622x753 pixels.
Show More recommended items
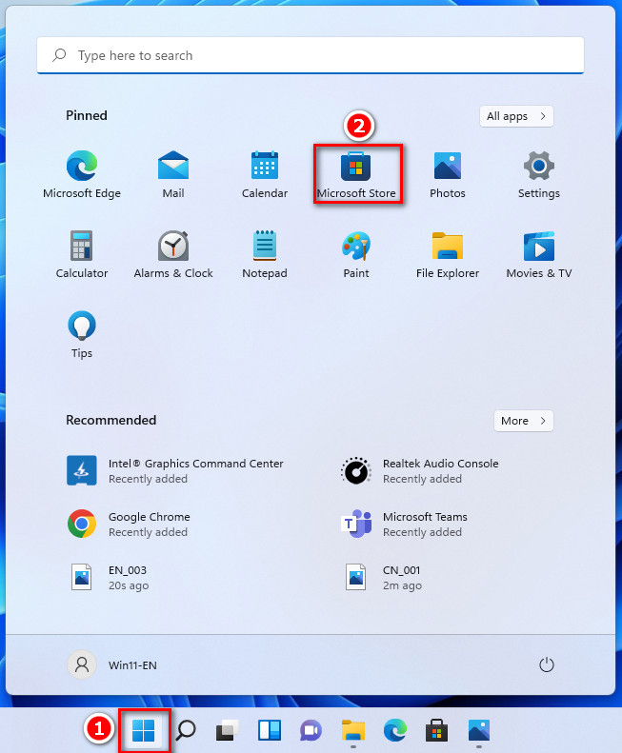point(524,421)
